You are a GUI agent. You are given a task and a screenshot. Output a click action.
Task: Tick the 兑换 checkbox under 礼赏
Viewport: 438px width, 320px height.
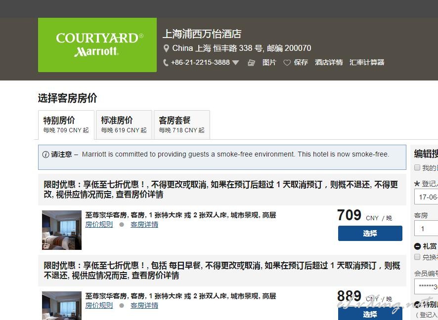pos(417,257)
